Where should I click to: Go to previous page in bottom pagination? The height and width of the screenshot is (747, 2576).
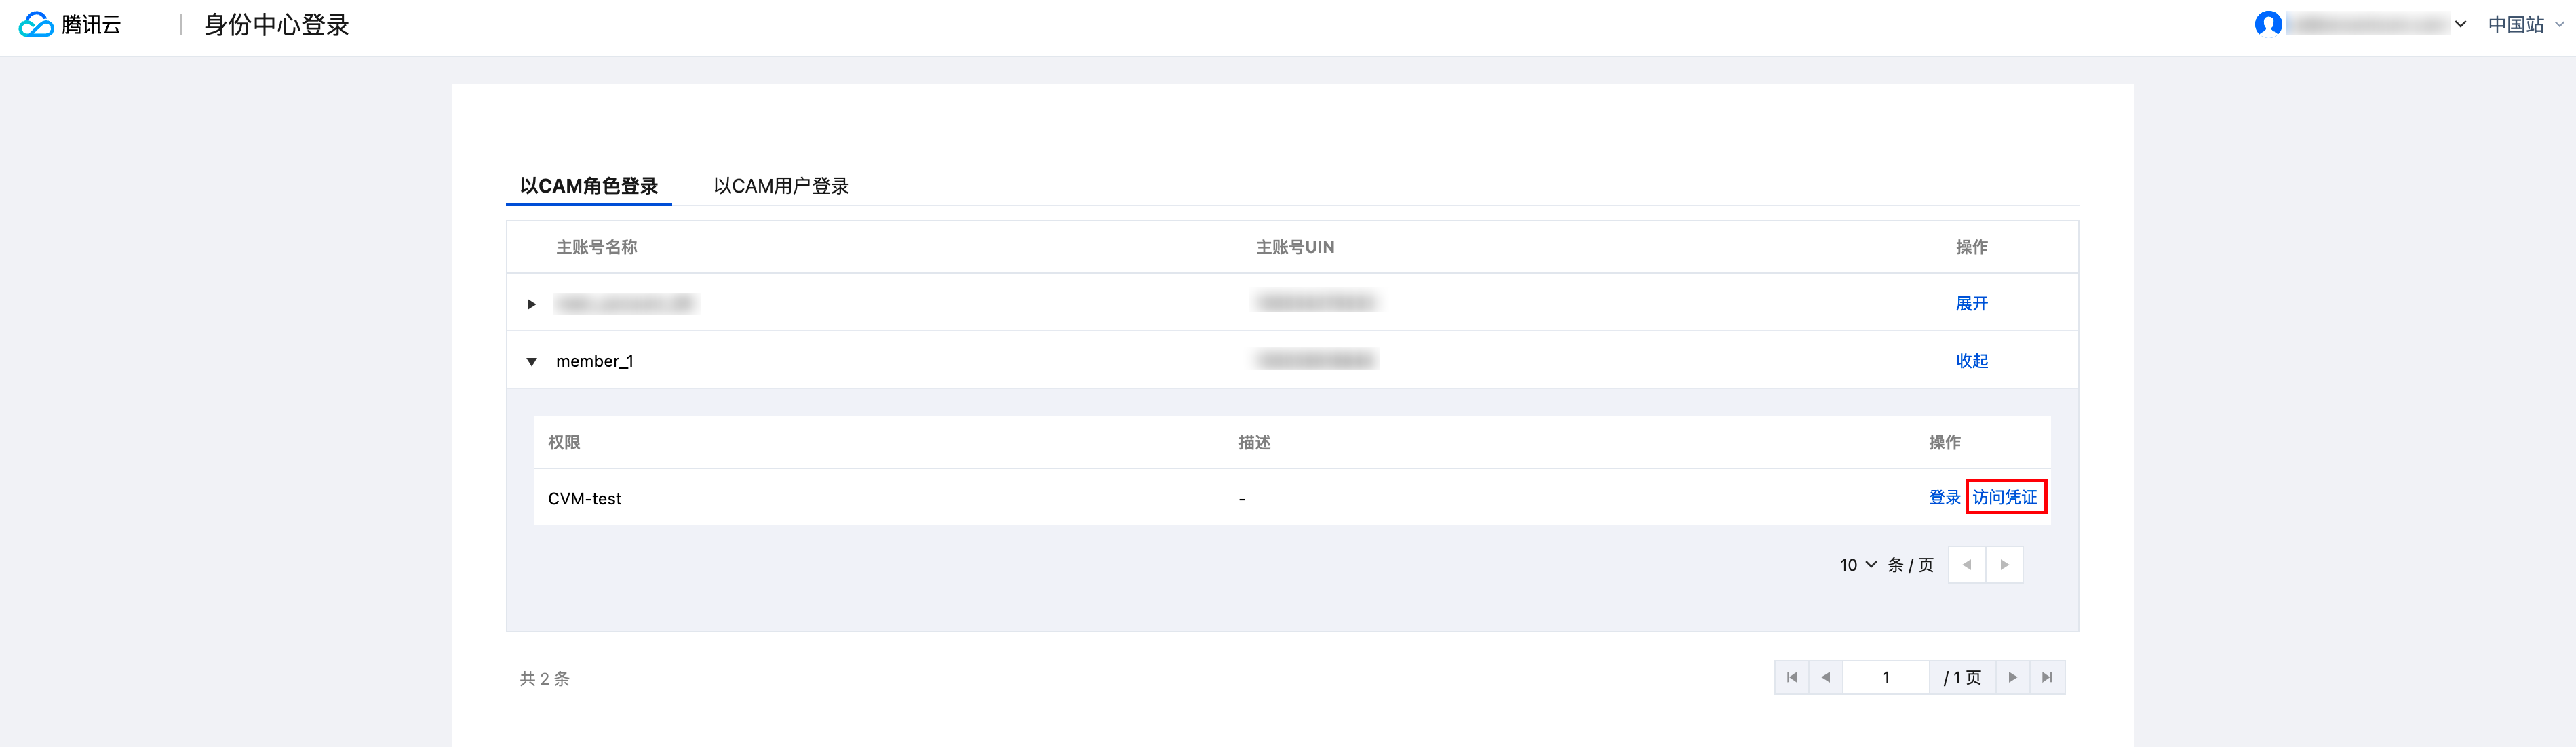click(1826, 677)
